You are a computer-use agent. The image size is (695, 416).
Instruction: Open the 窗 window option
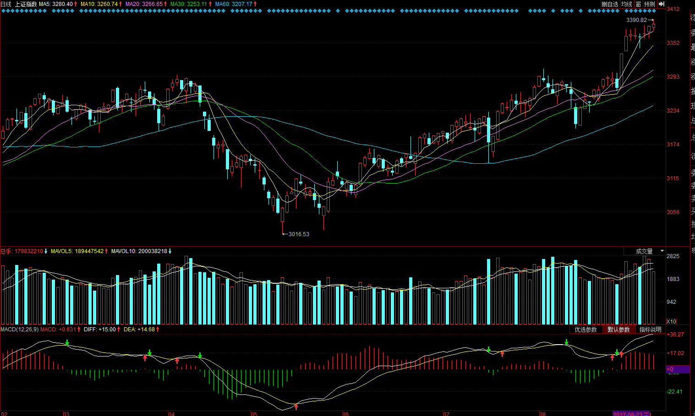[638, 4]
